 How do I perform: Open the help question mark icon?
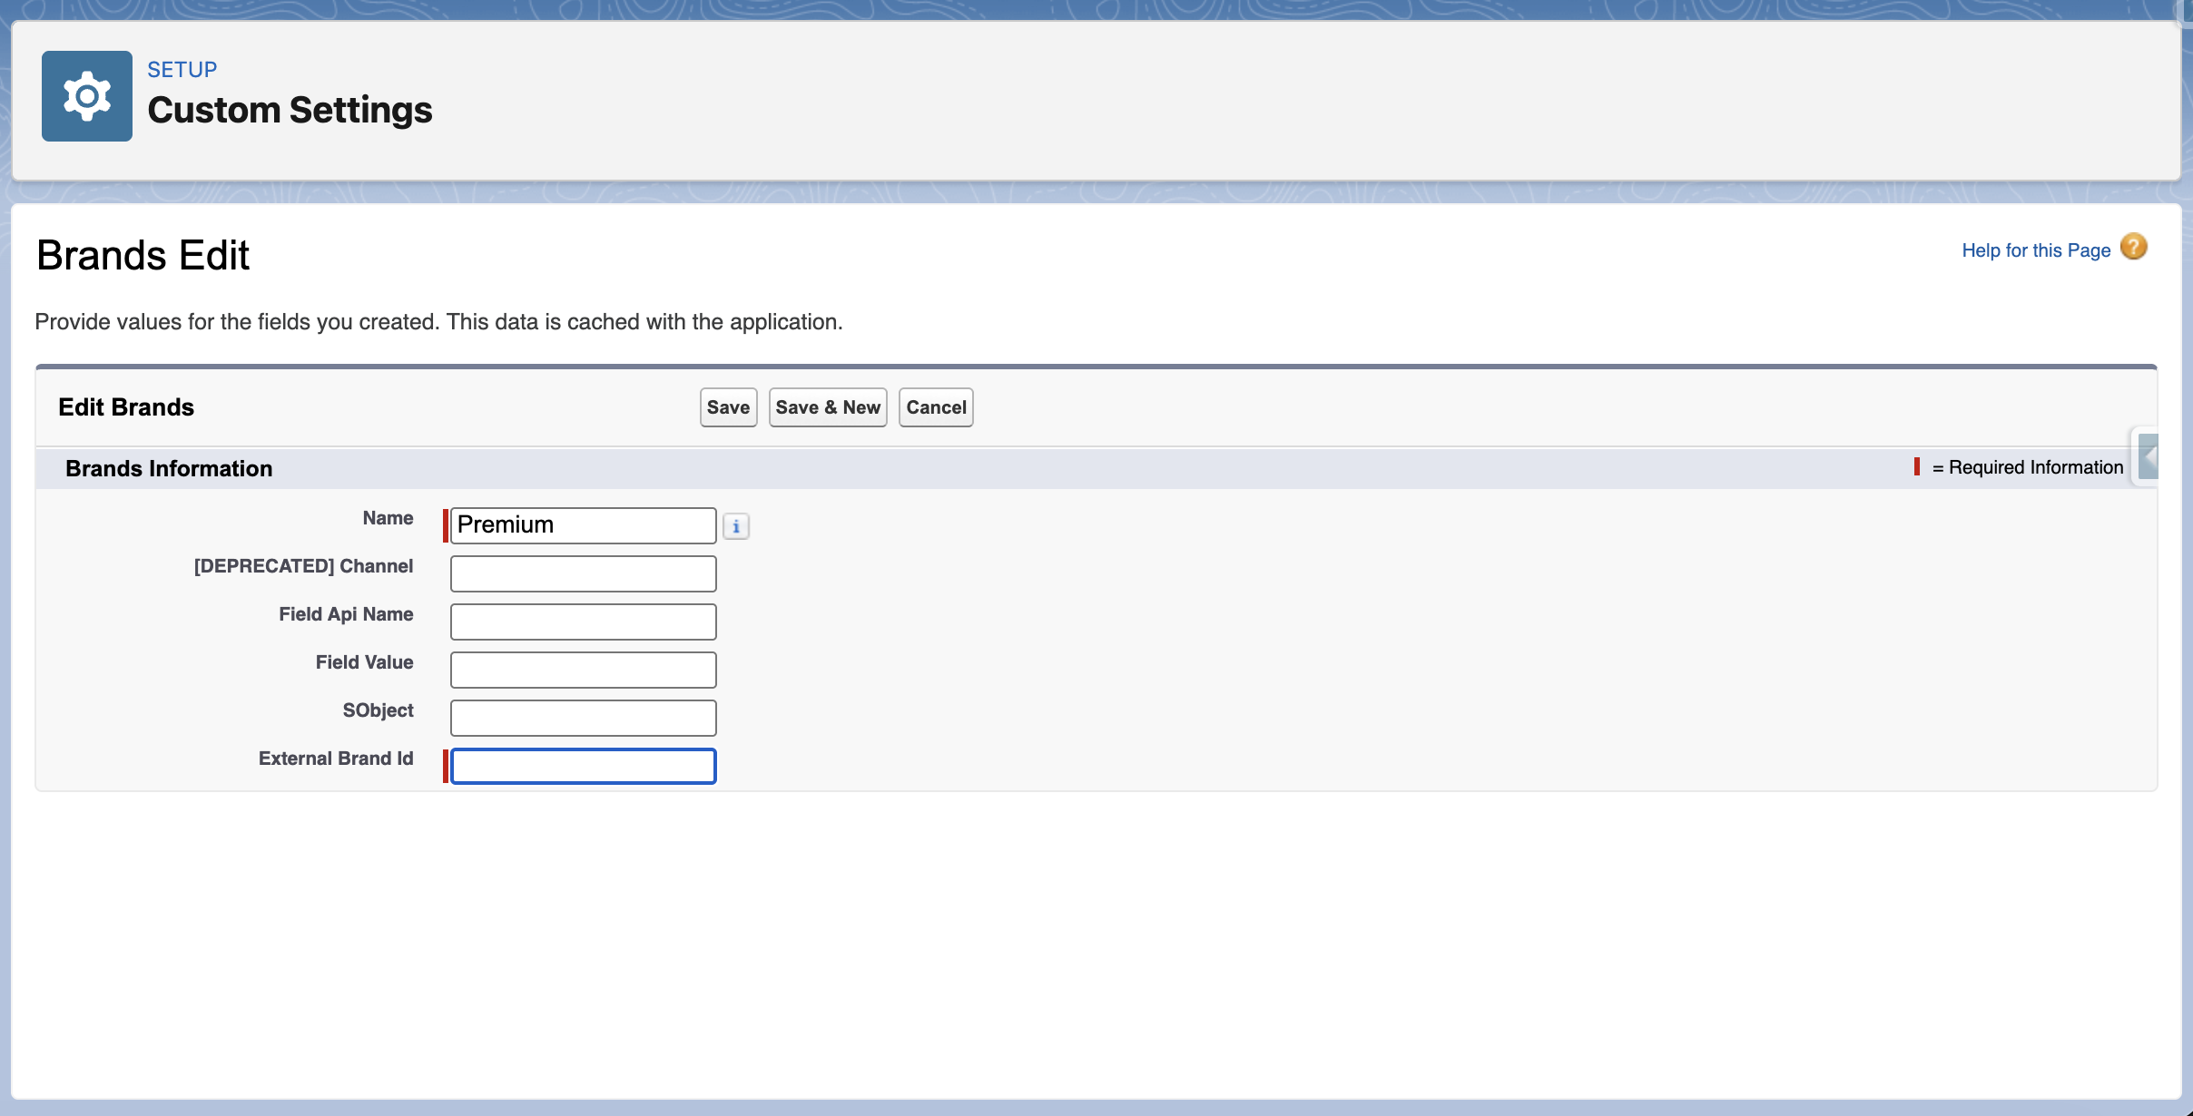click(2133, 247)
